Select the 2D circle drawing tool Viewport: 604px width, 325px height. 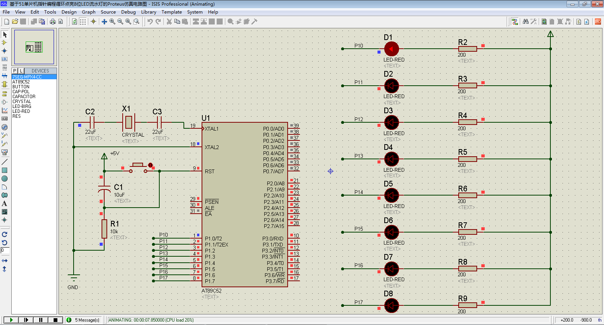click(x=5, y=179)
